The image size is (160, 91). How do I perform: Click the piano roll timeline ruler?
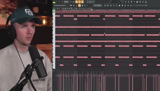click(x=108, y=12)
